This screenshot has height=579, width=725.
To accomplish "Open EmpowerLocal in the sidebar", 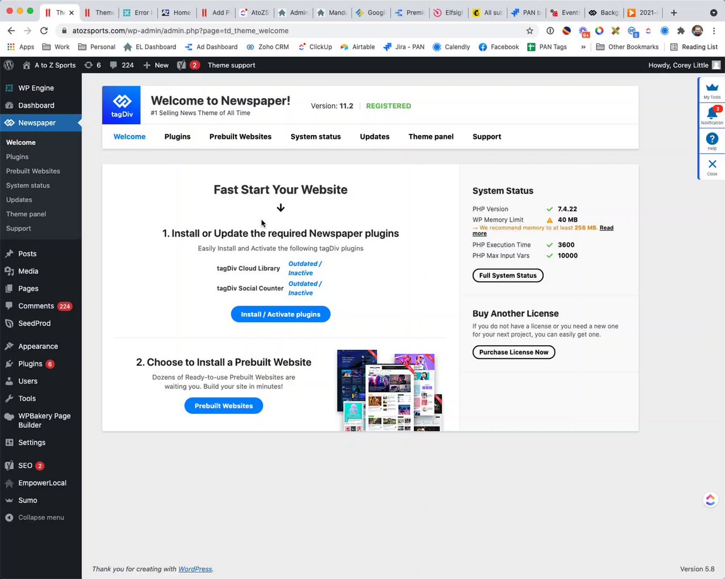I will click(x=41, y=483).
